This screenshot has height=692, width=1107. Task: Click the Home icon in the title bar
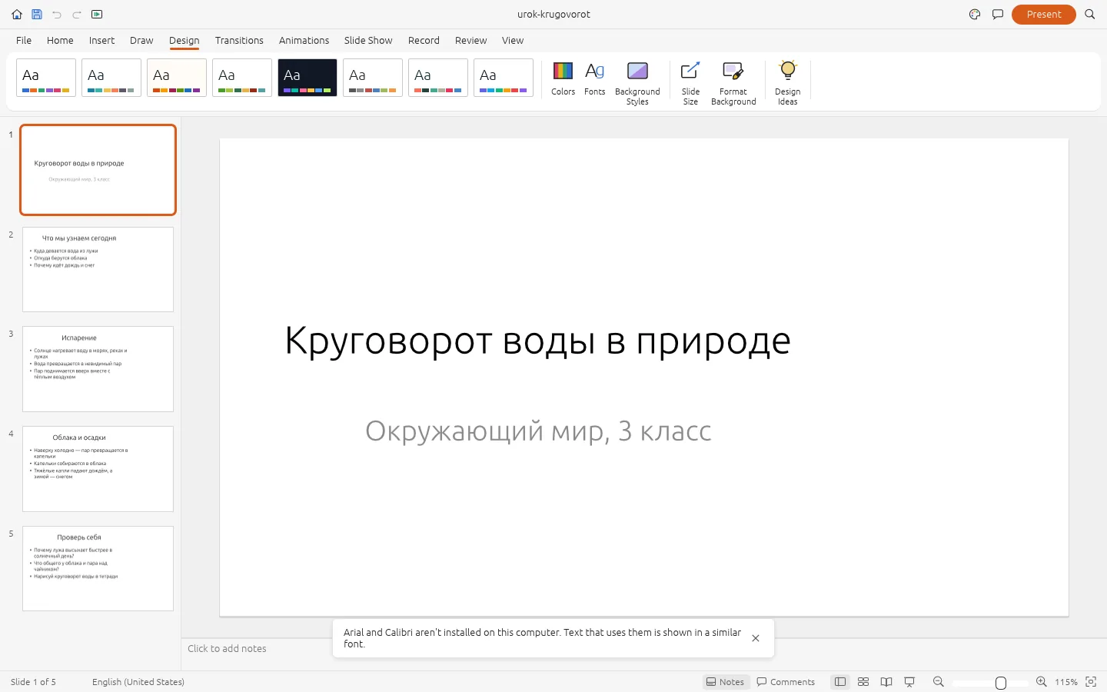[17, 14]
